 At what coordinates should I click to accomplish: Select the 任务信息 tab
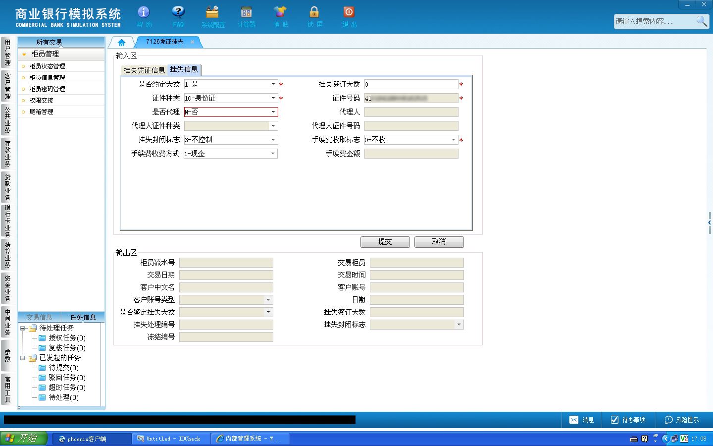83,317
